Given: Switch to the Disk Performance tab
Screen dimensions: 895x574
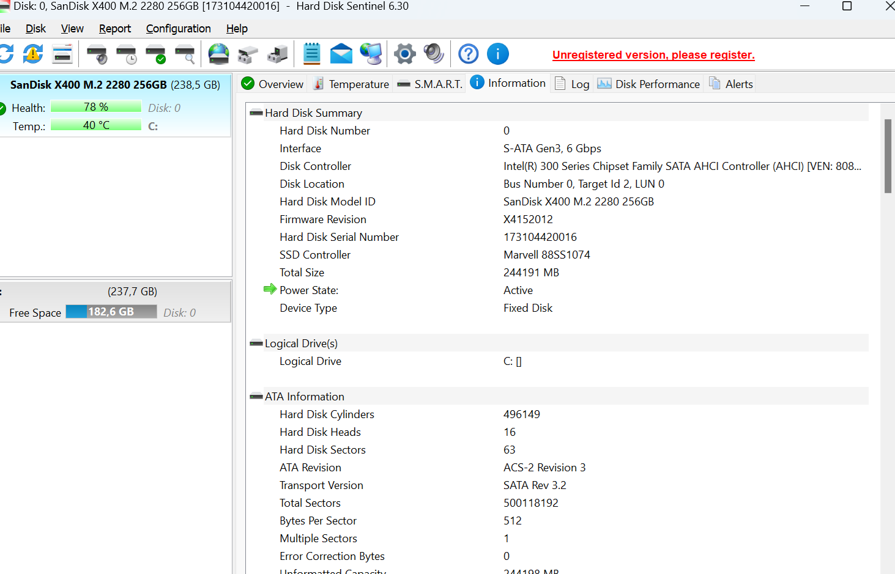Looking at the screenshot, I should [x=649, y=84].
